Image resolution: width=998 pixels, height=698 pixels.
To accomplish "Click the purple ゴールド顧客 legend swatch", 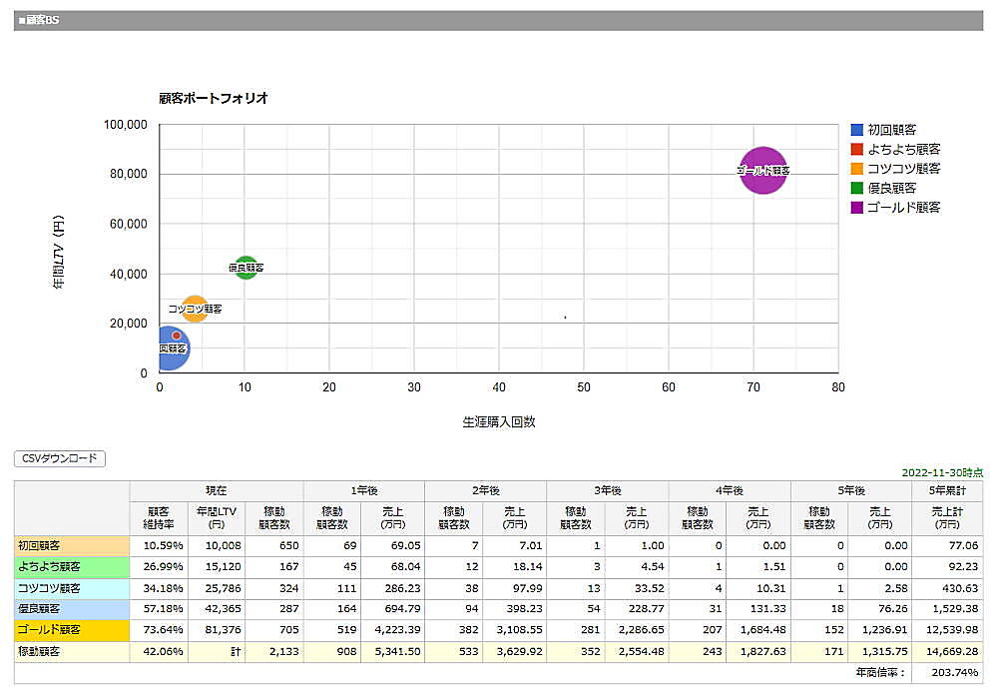I will (x=856, y=208).
